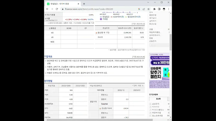Click the scrollbar up arrow
This screenshot has width=216, height=121.
point(171,13)
